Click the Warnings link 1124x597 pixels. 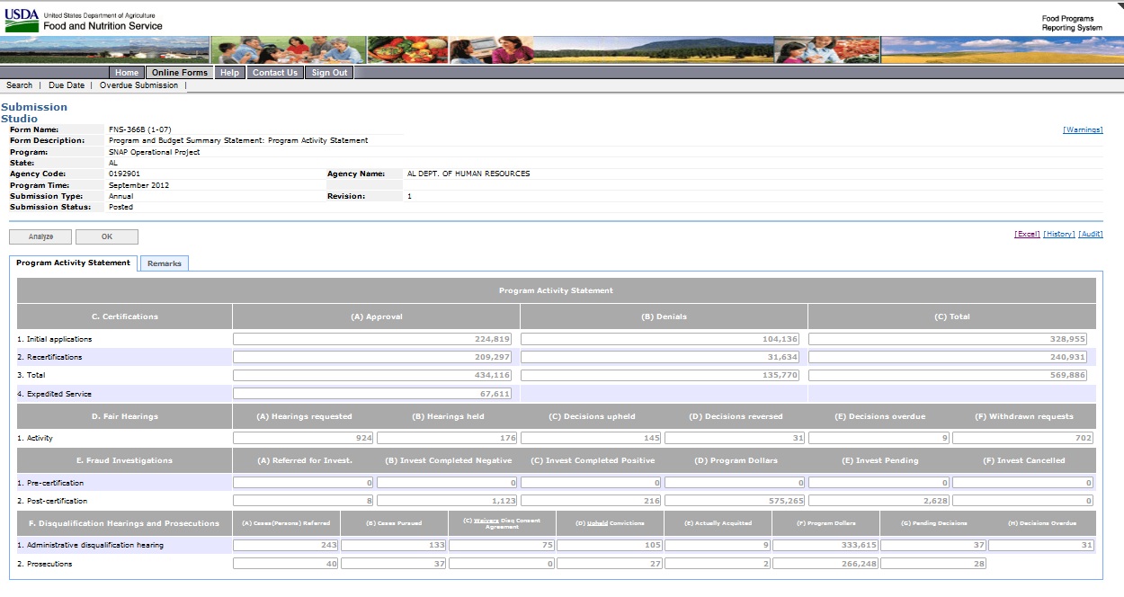point(1082,129)
